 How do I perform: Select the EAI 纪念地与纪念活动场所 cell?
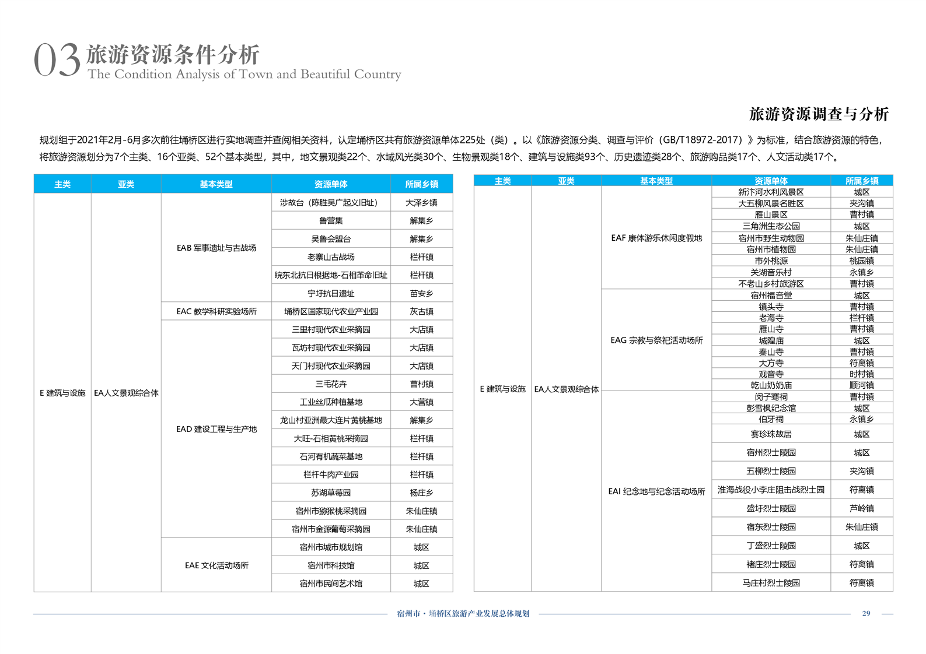coord(656,491)
